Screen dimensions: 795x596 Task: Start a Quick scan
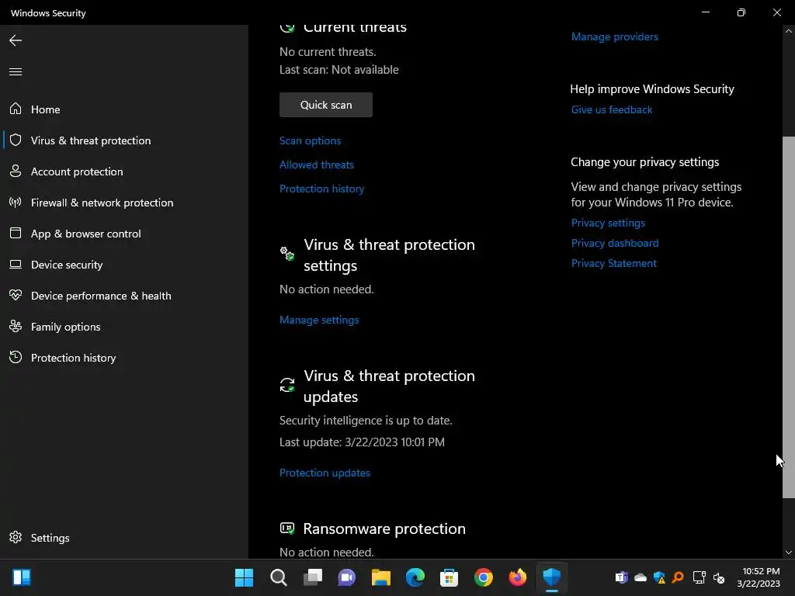tap(326, 105)
